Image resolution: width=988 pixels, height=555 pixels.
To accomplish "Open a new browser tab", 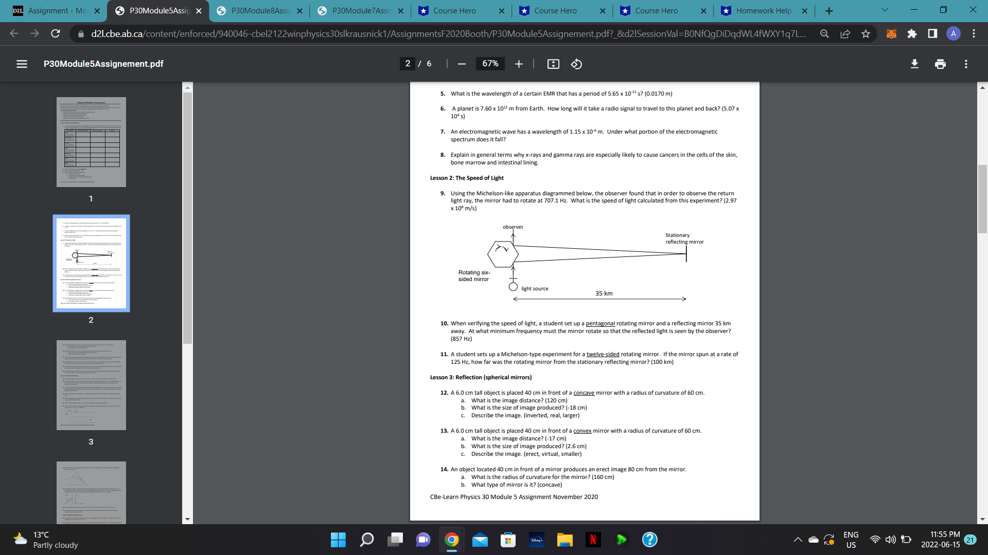I will [829, 11].
